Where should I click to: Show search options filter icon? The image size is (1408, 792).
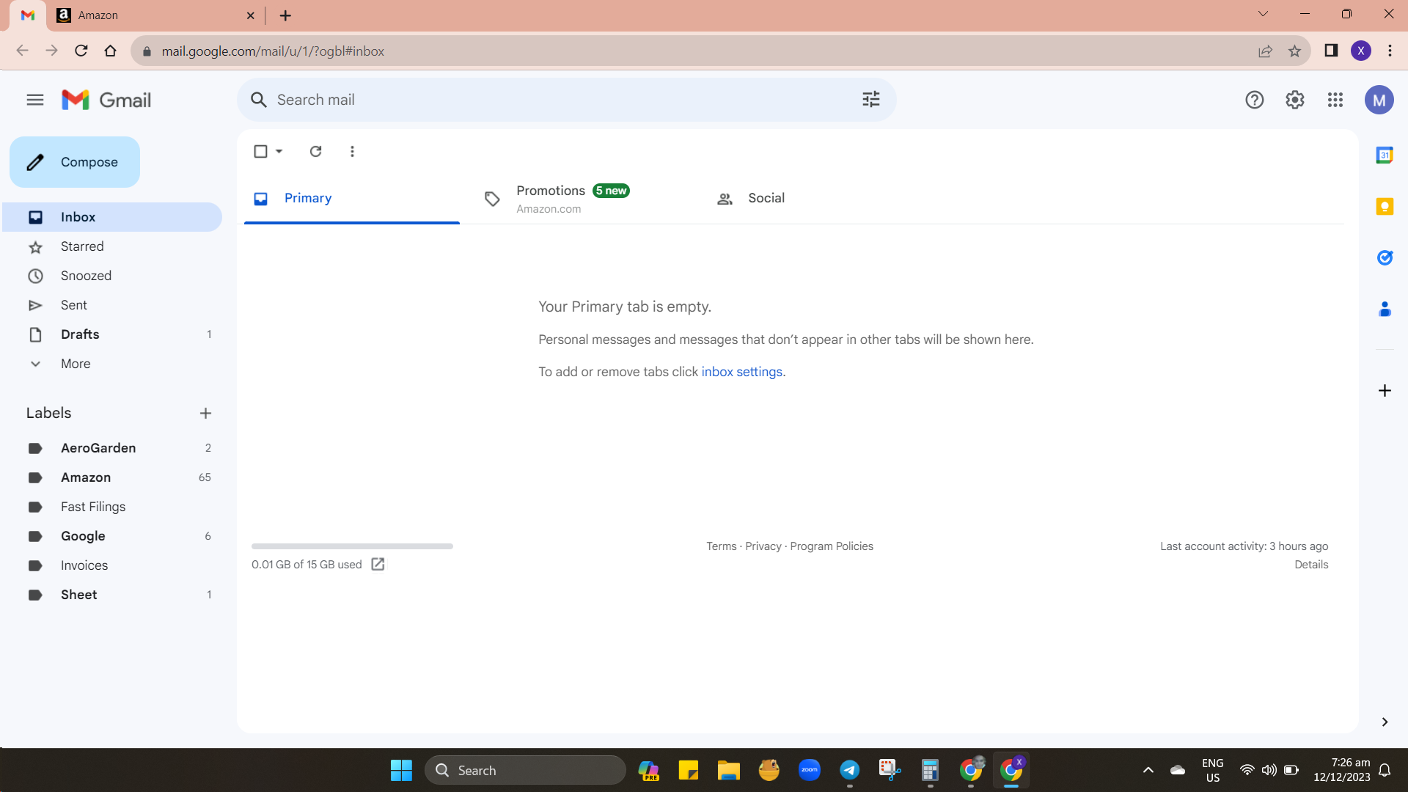coord(870,100)
